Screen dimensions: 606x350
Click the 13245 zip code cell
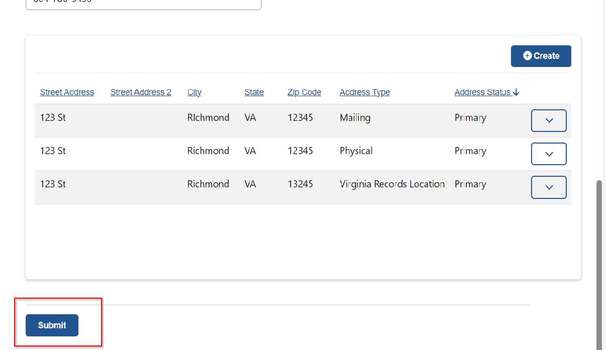click(x=300, y=184)
